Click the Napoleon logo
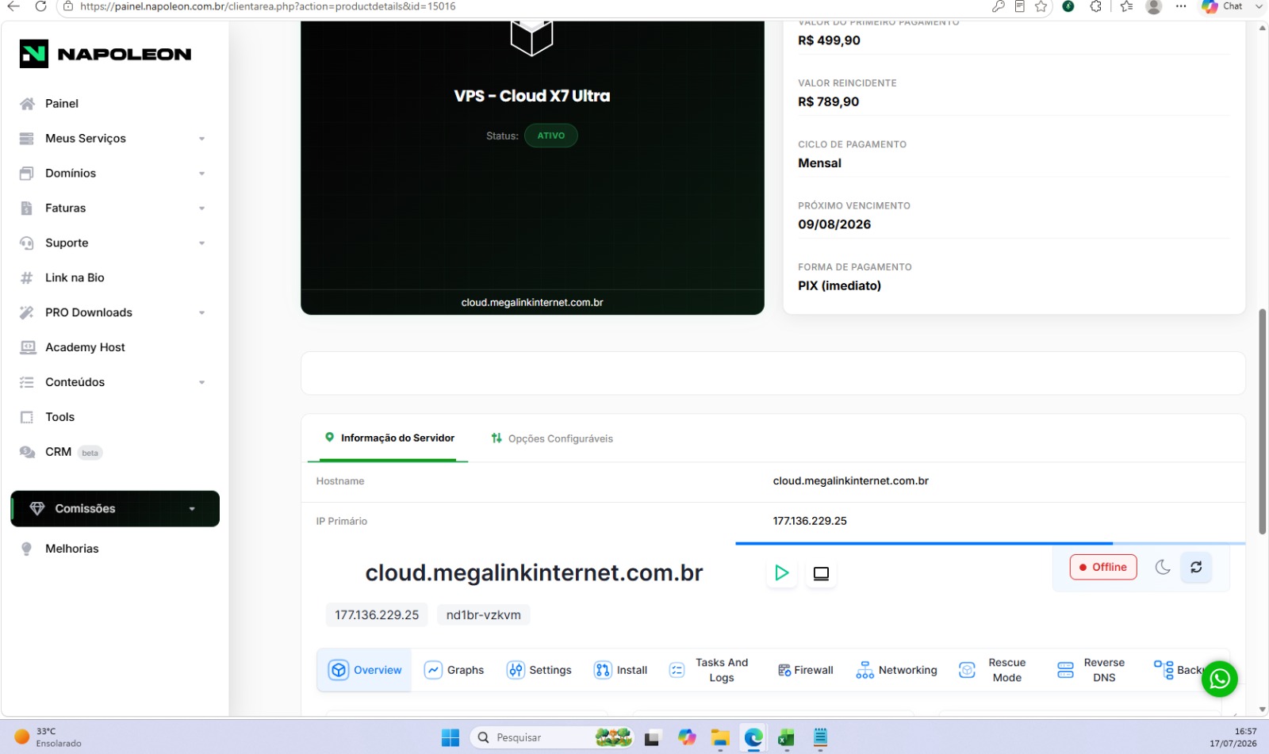 pyautogui.click(x=105, y=54)
